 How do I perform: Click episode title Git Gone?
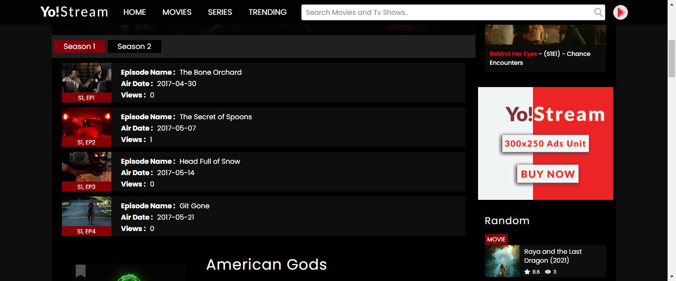point(194,206)
